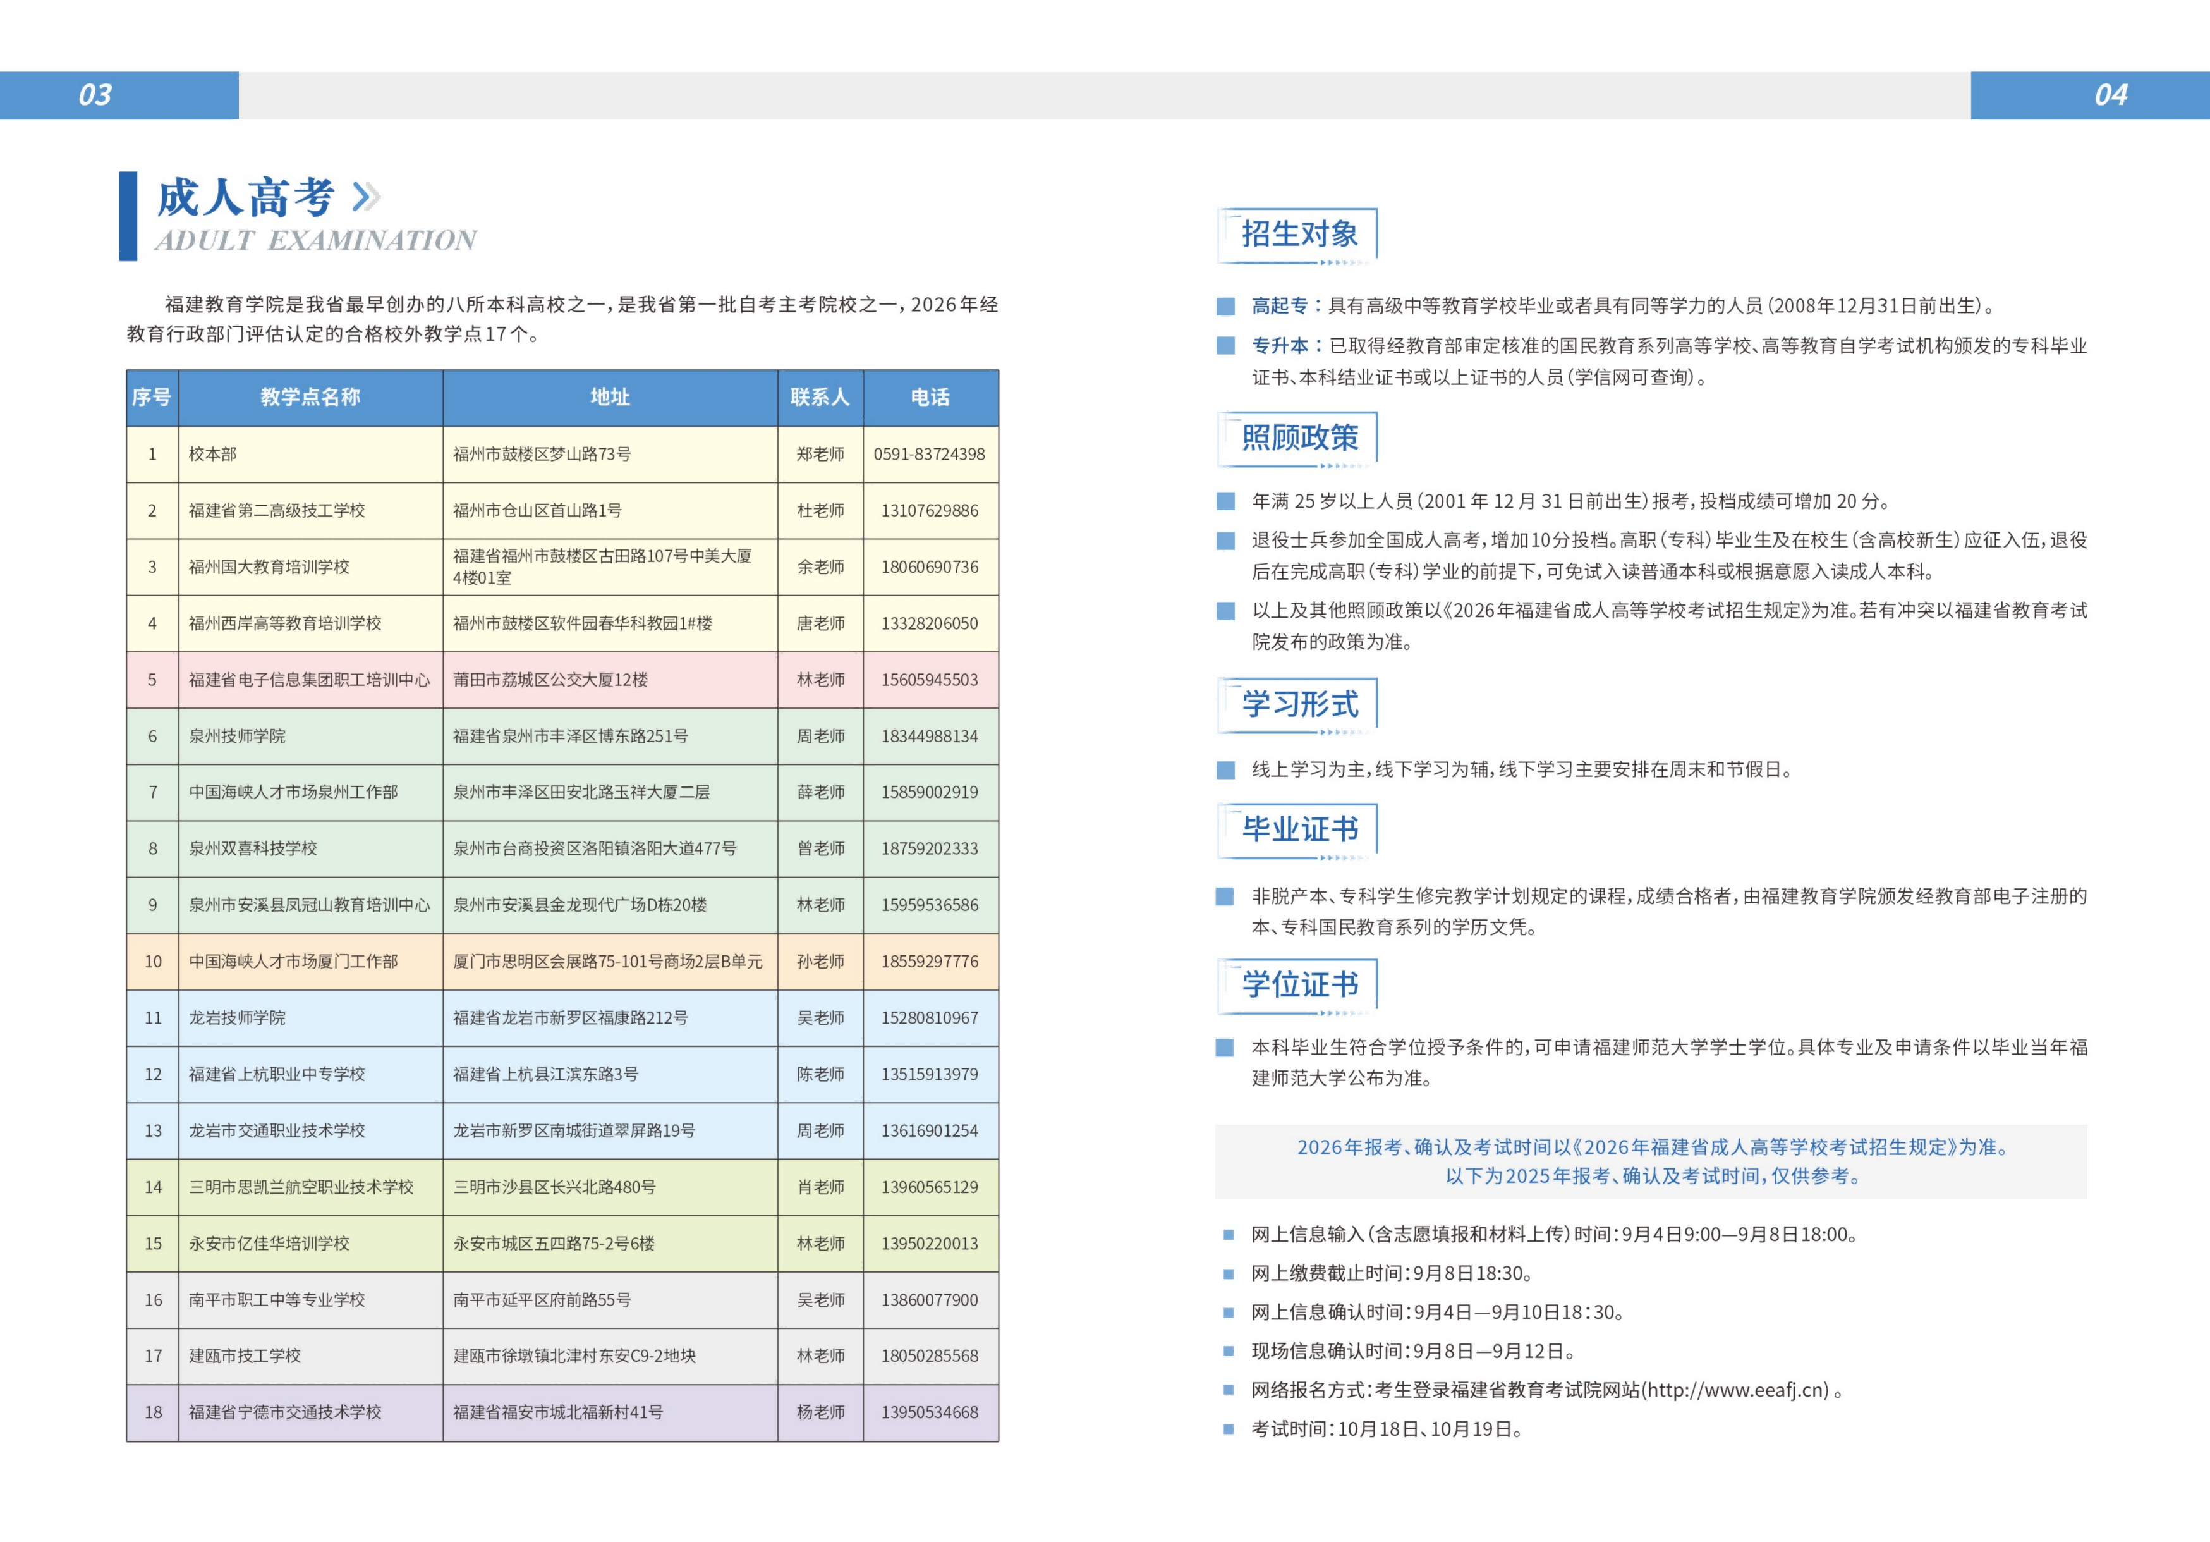This screenshot has height=1542, width=2210.
Task: Click contact 陈老师
Action: (820, 1074)
